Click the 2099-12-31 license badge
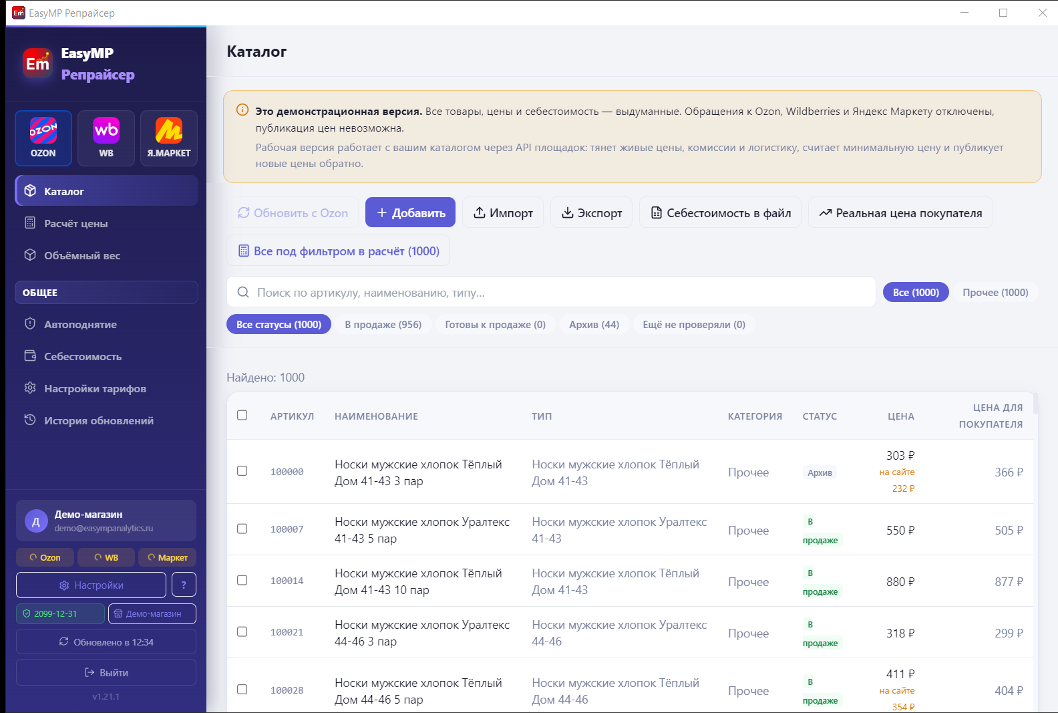The image size is (1058, 713). pos(60,613)
